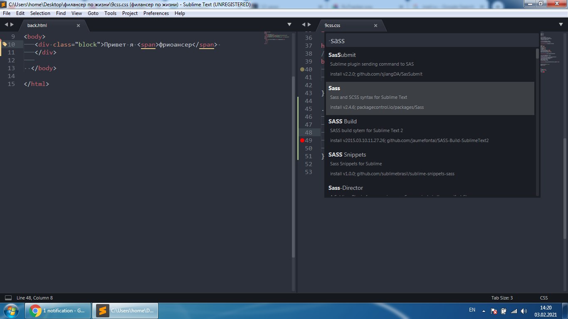Select the SasSubmit package
Screen dimensions: 568x319
tap(430, 65)
